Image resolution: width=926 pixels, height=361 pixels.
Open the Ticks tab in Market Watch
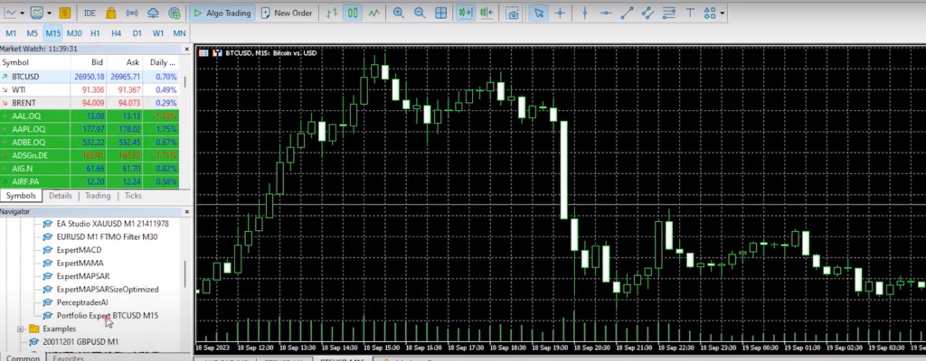tap(133, 196)
